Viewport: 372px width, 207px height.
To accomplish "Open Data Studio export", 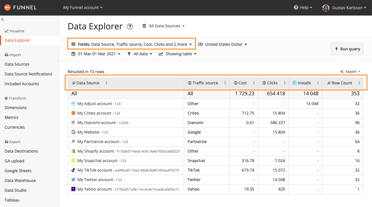I will point(16,190).
